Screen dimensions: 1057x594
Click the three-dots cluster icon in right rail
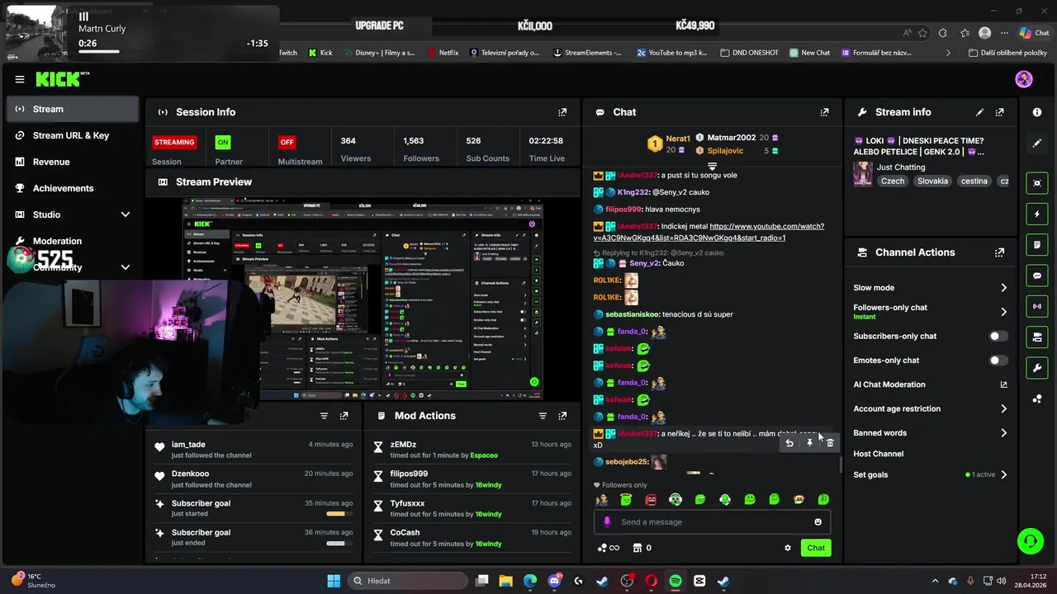point(1037,399)
